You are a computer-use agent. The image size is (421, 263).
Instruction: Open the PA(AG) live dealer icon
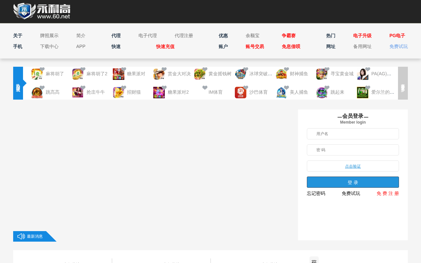click(x=362, y=74)
